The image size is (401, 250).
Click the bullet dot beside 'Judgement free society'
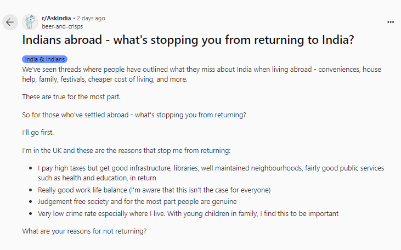(x=29, y=202)
